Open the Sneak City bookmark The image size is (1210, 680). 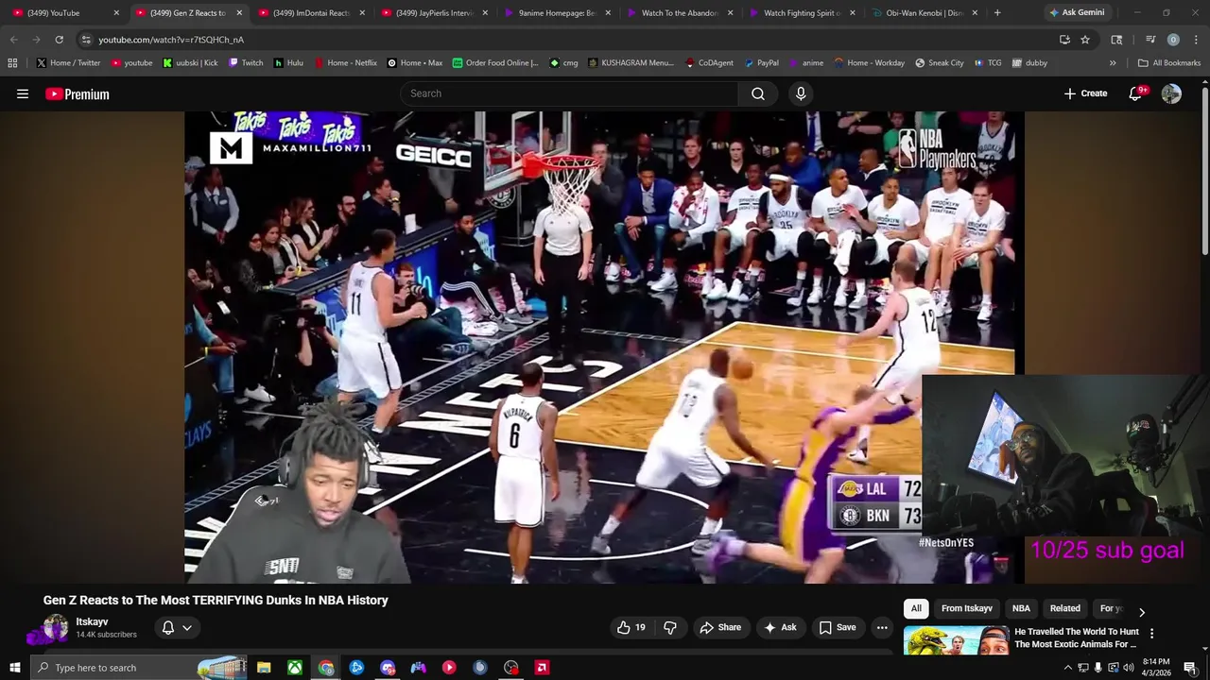[940, 63]
